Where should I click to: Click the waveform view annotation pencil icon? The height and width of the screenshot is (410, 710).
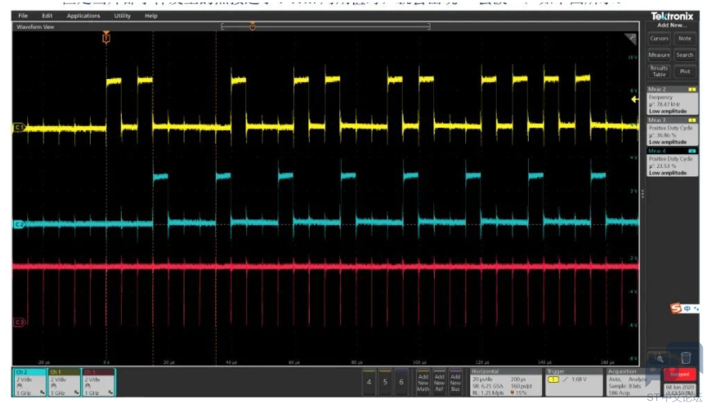pyautogui.click(x=631, y=39)
